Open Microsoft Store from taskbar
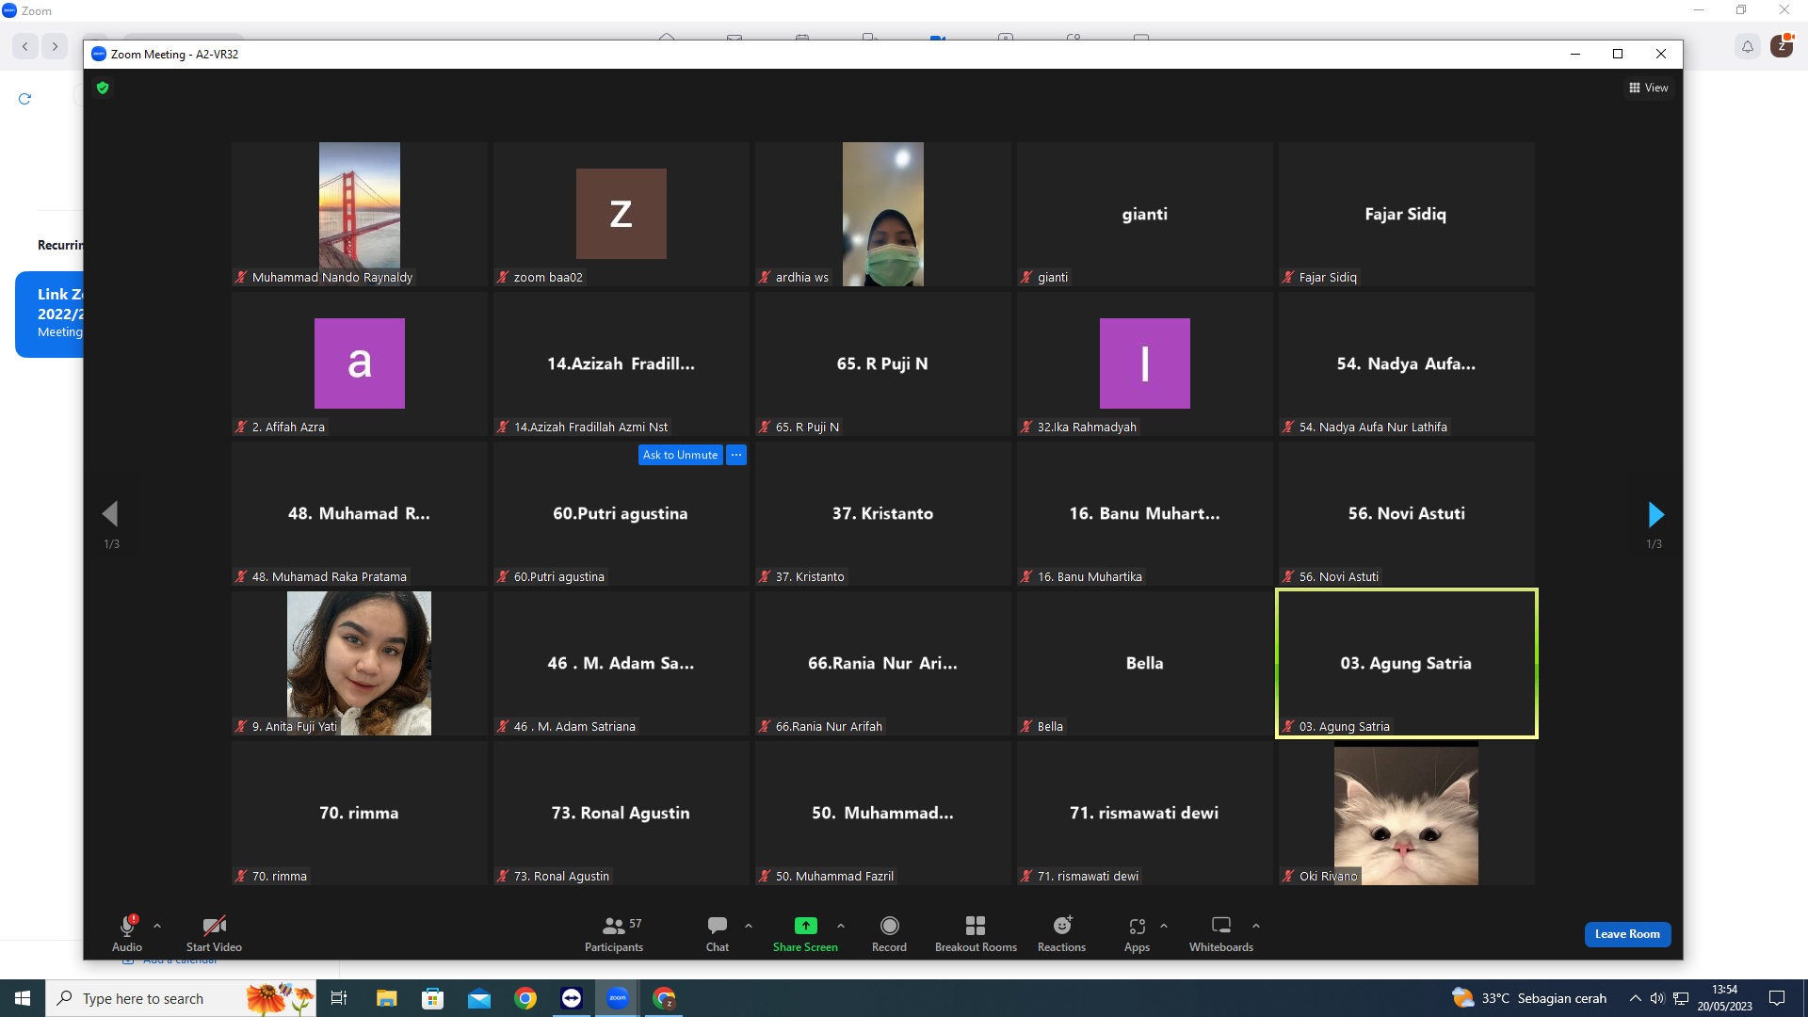The image size is (1808, 1017). point(432,998)
